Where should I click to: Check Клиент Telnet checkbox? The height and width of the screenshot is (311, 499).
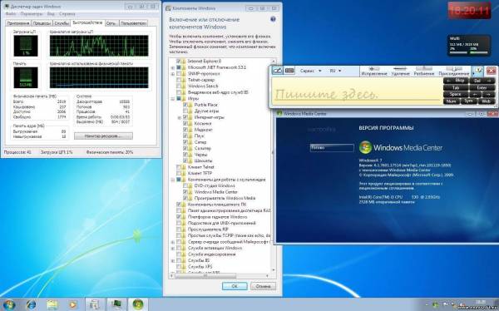[179, 167]
